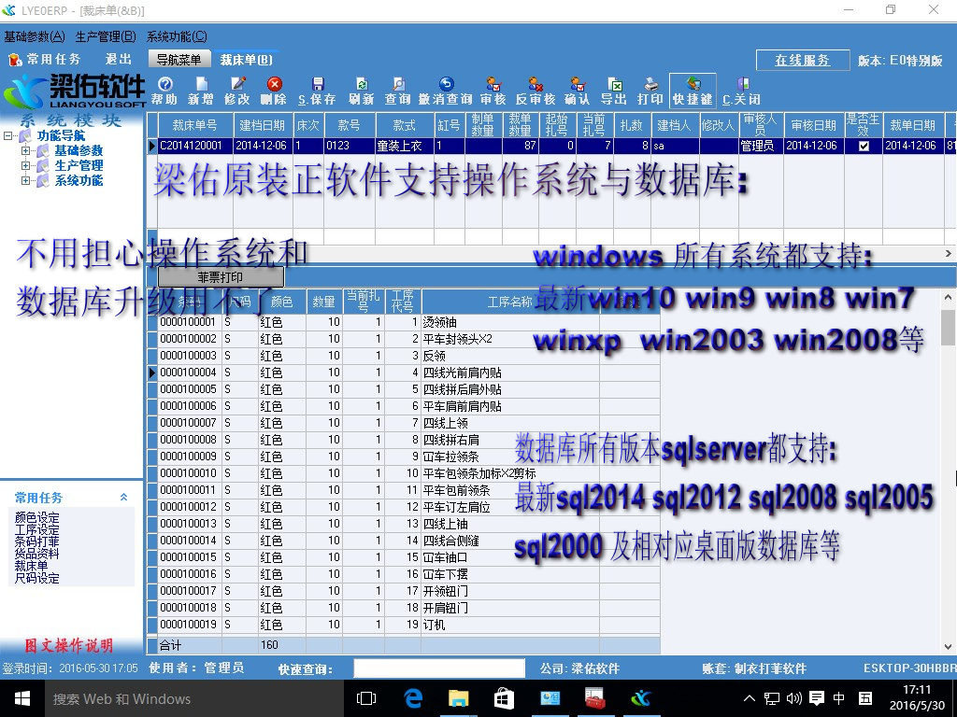This screenshot has height=717, width=957.
Task: Open 条码打菲 in common tasks
Action: coord(37,541)
